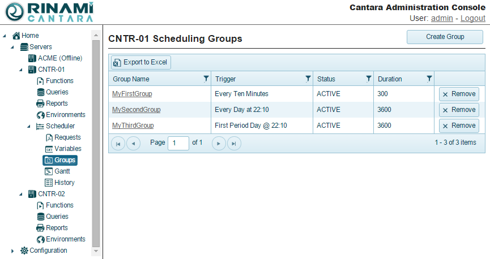Remove the MyThirdGroup row
The image size is (490, 259).
point(459,126)
